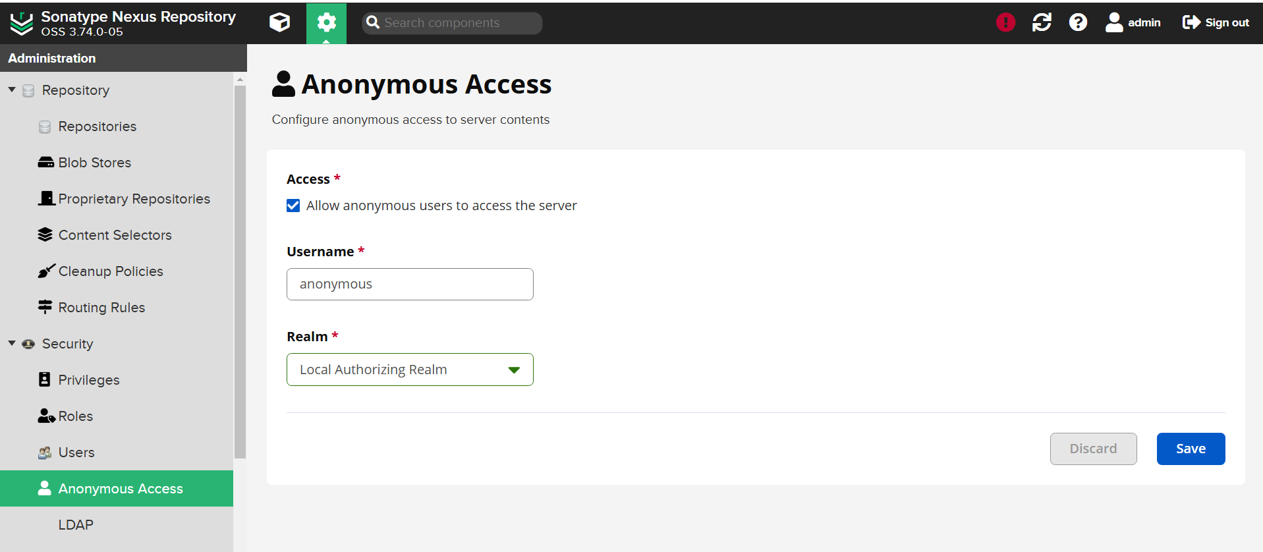
Task: Click the Discard button
Action: (1093, 449)
